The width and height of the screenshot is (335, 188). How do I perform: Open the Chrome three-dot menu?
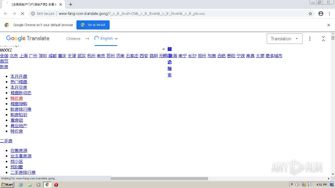tap(330, 14)
